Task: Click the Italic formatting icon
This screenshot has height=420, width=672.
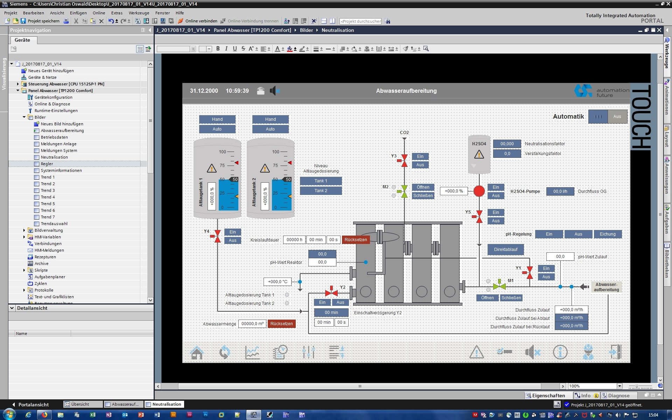Action: point(226,49)
